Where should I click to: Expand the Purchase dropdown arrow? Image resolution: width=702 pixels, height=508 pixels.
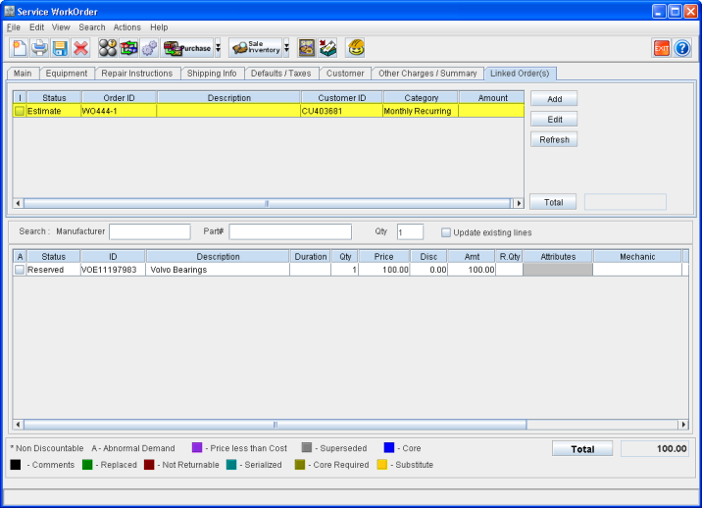point(218,48)
